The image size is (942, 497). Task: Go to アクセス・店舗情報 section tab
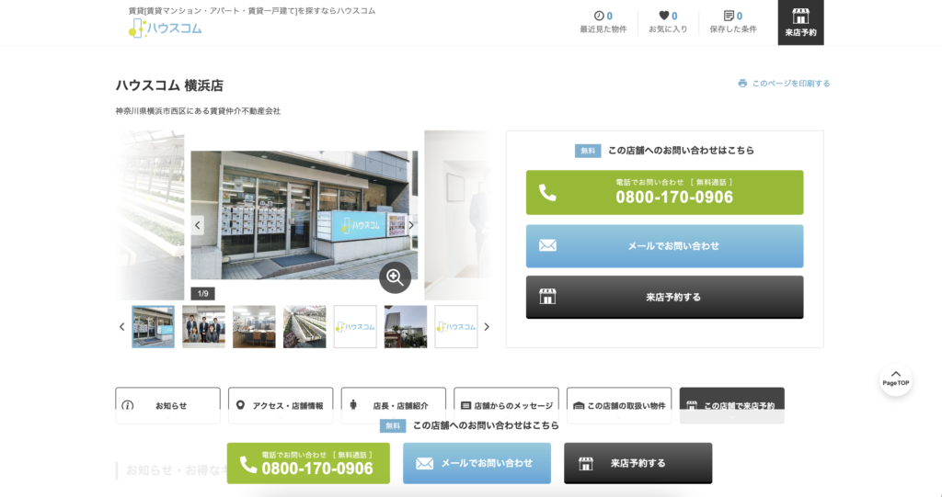pos(281,405)
